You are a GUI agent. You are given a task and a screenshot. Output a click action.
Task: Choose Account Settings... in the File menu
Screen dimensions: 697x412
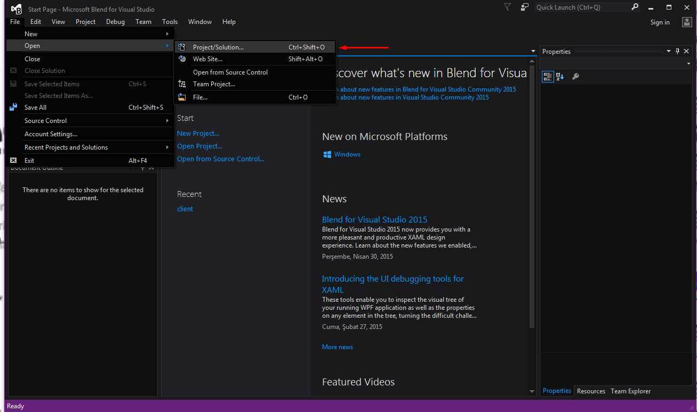[90, 134]
